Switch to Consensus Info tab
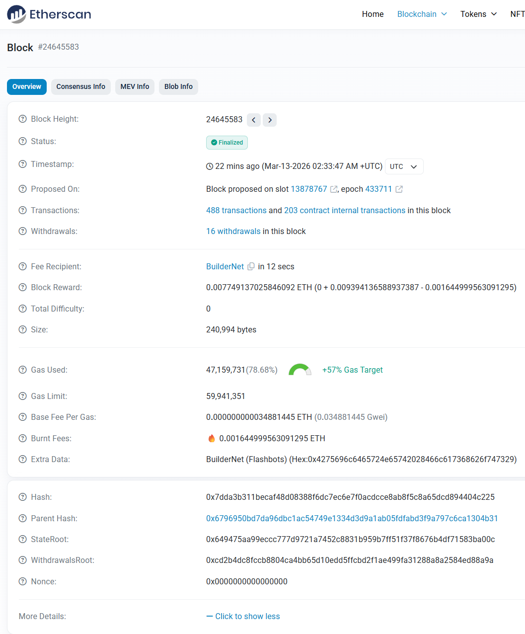525x634 pixels. [80, 86]
